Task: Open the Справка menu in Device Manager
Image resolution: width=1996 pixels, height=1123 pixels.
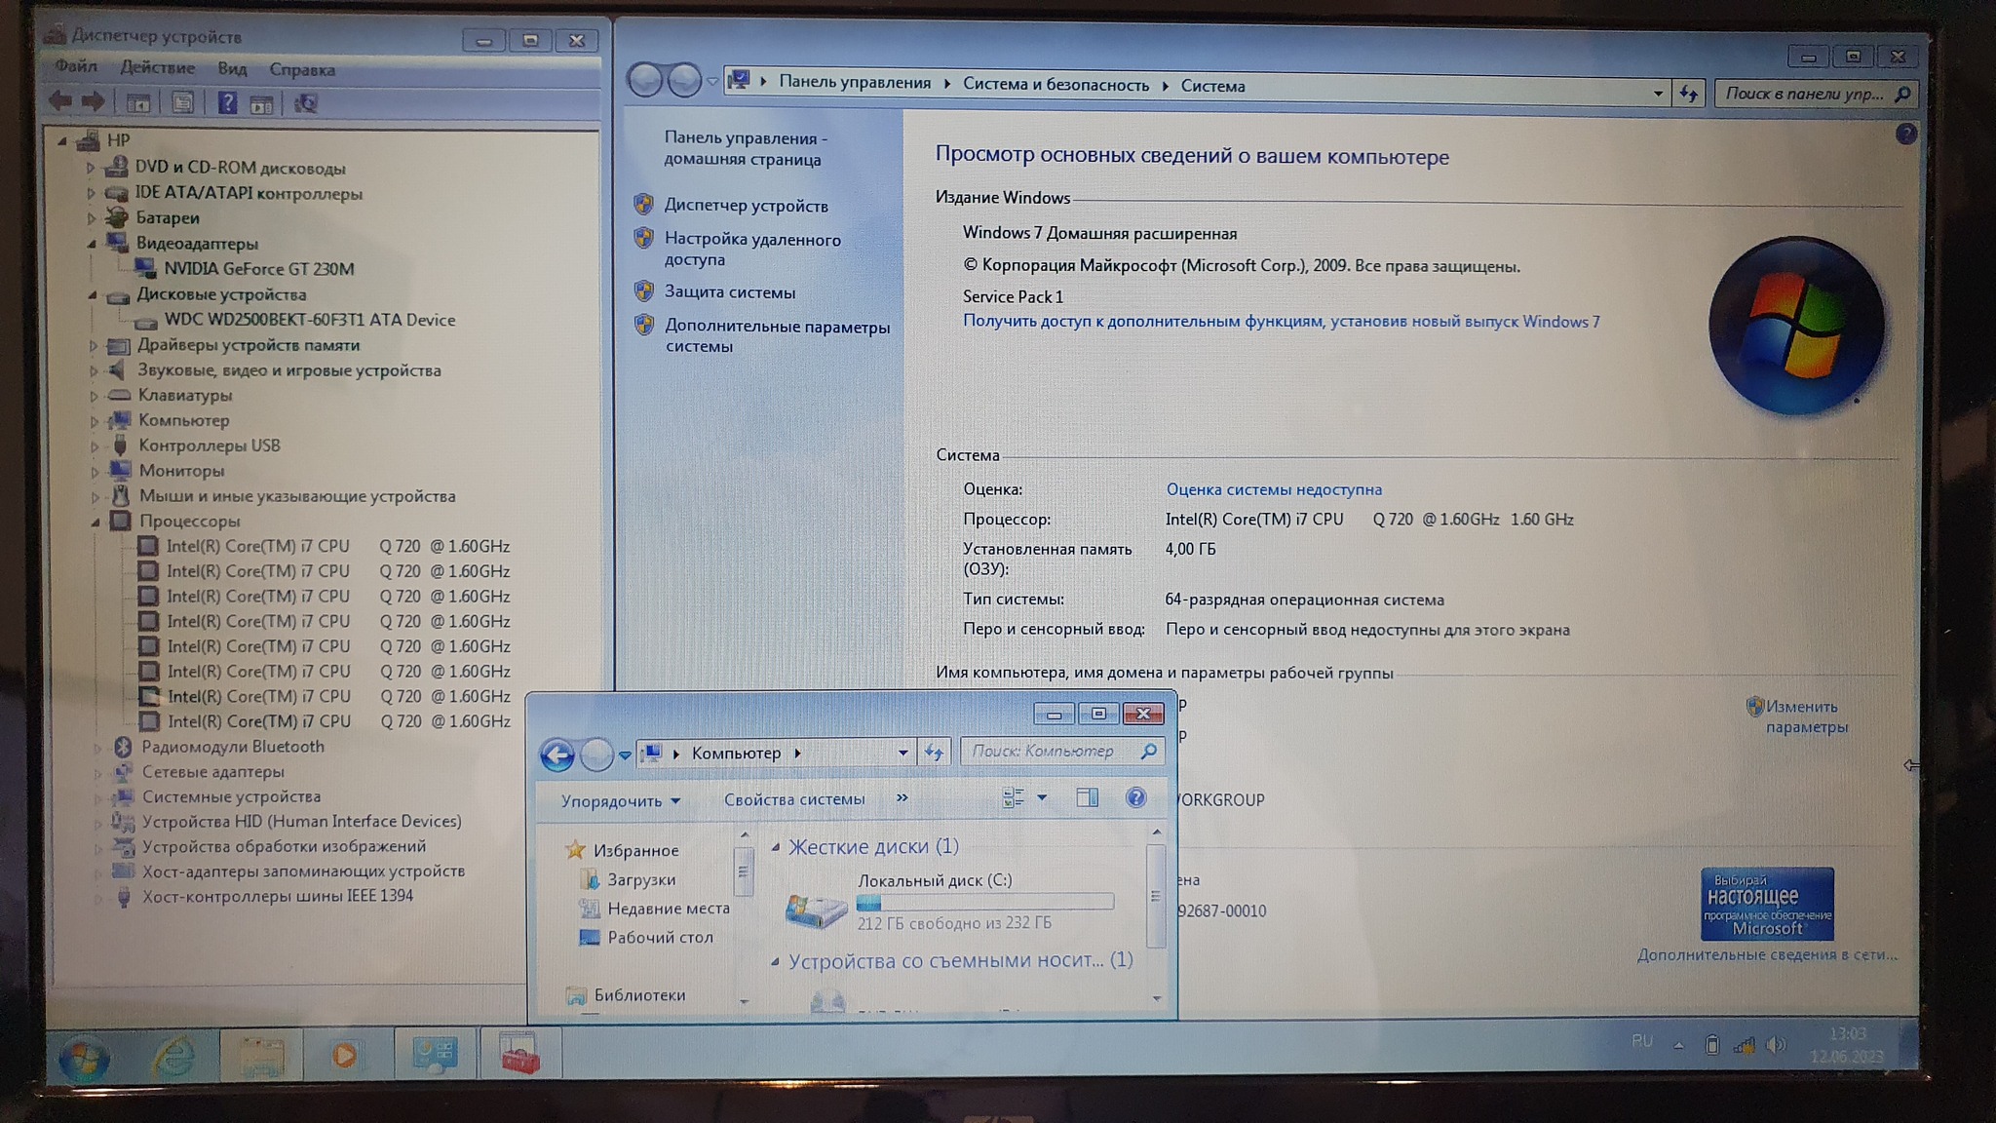Action: (302, 70)
